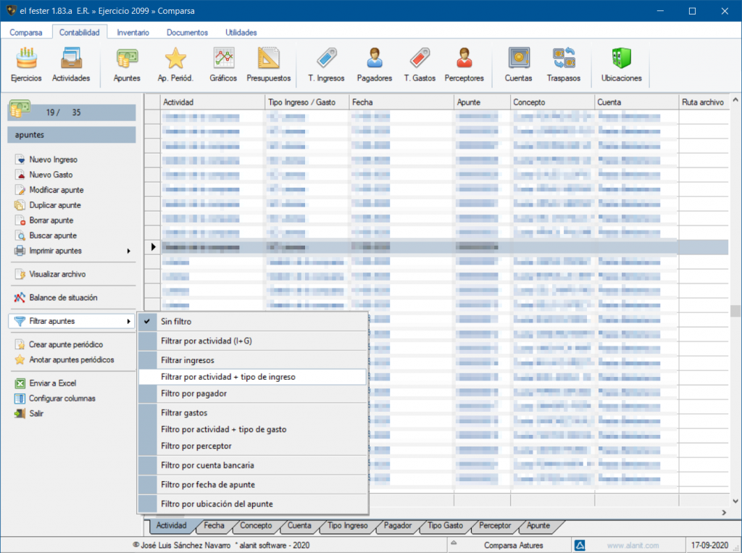Screen dimensions: 742x553
Task: Open Gráficos charts icon
Action: [x=223, y=65]
